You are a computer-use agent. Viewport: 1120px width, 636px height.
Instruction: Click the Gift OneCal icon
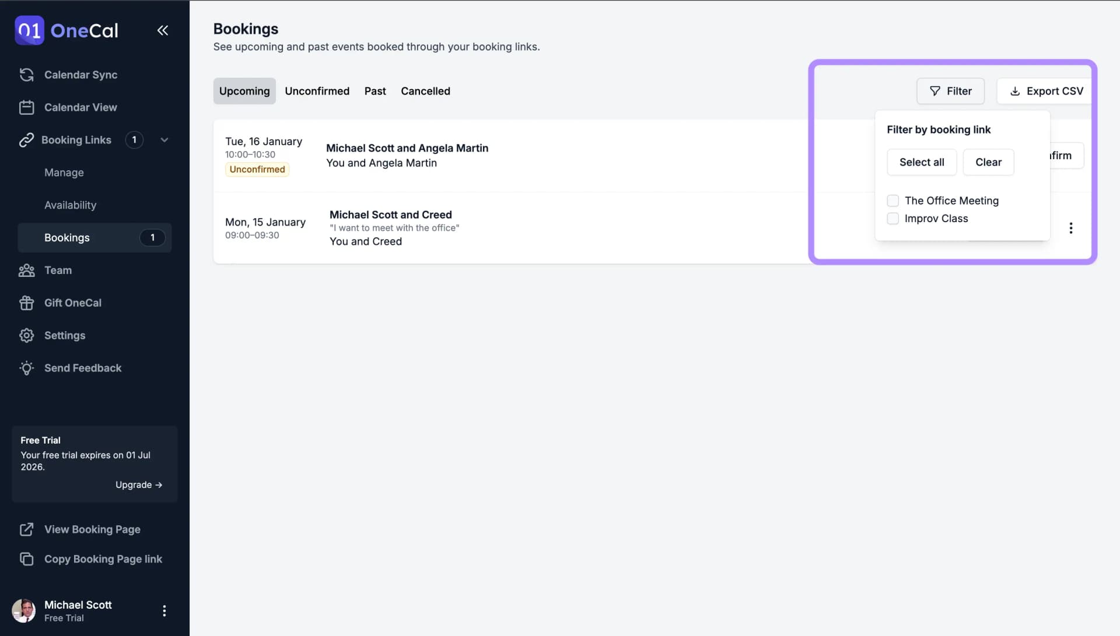(x=26, y=303)
